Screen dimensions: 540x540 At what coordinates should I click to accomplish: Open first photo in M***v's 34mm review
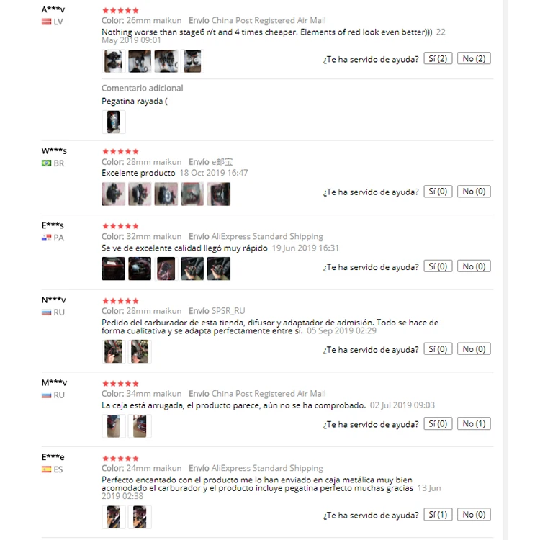pyautogui.click(x=113, y=426)
